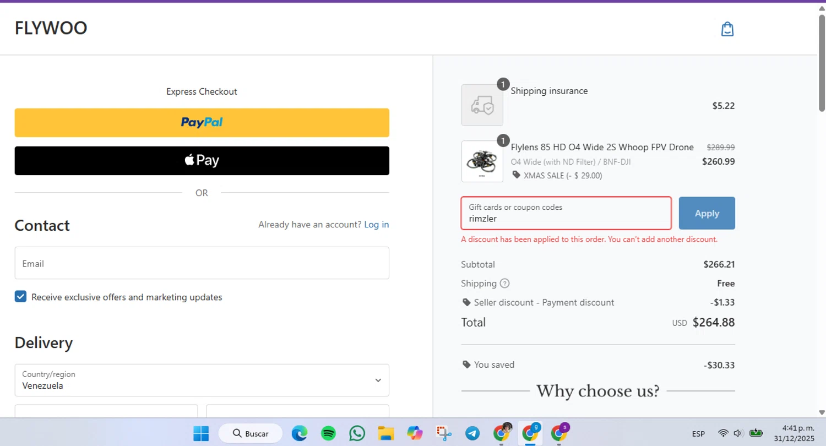Viewport: 826px width, 446px height.
Task: Click the Seller discount tag icon
Action: click(x=466, y=302)
